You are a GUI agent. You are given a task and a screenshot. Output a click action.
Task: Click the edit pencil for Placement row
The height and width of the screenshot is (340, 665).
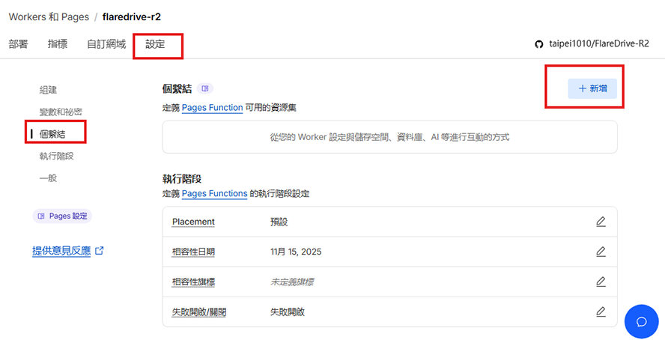601,222
